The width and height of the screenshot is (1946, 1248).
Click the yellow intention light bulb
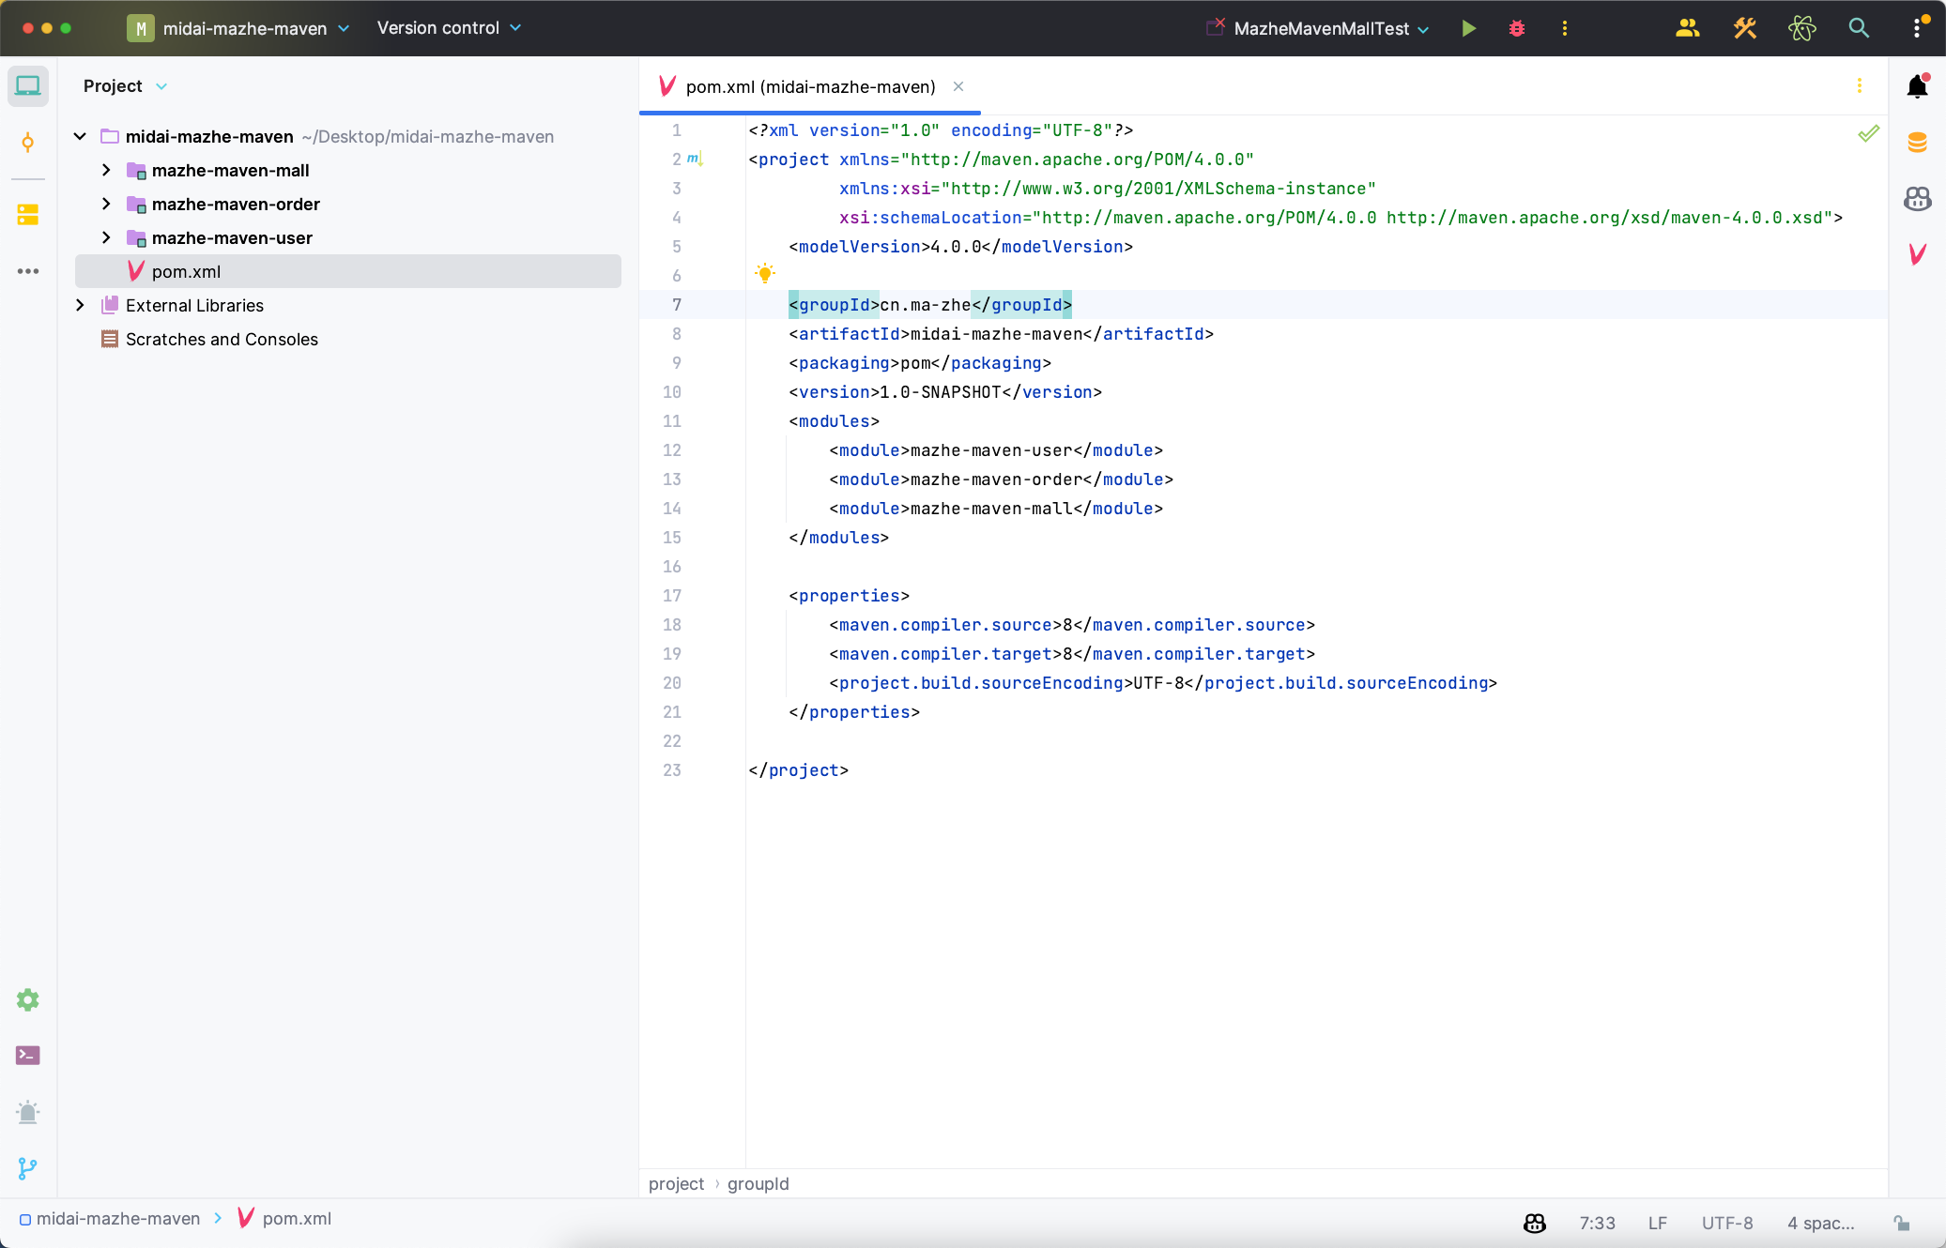(x=765, y=274)
